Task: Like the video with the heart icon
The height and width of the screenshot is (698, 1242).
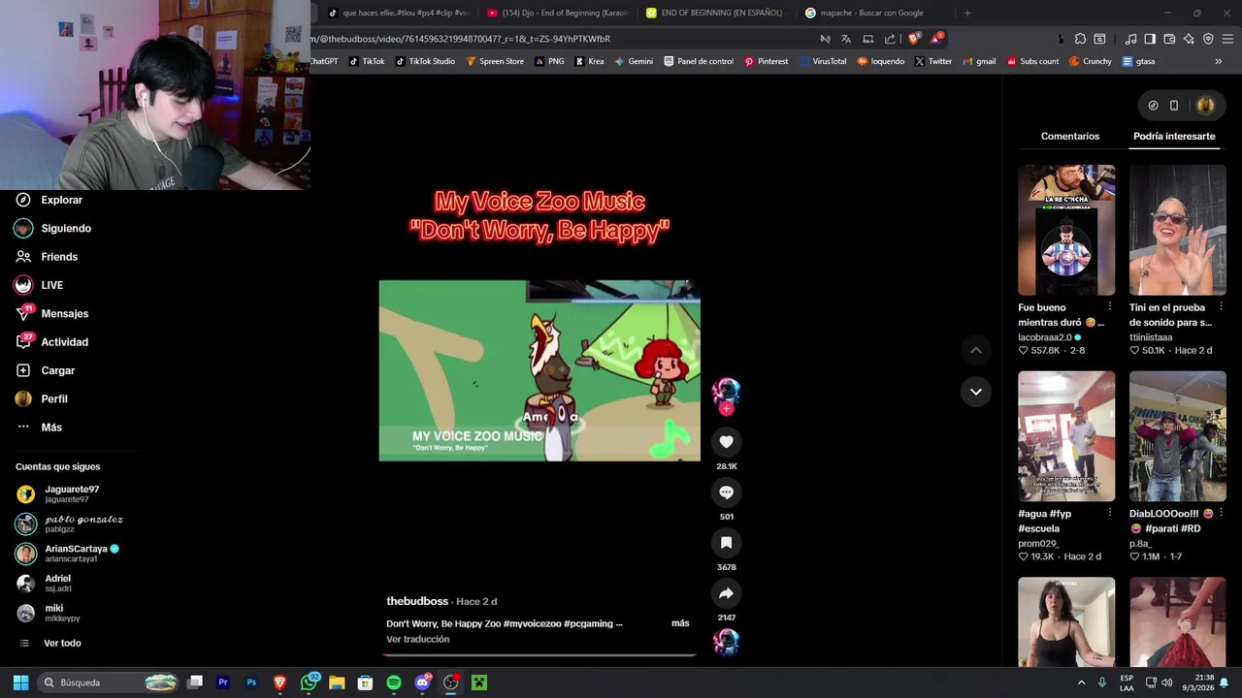Action: 726,442
